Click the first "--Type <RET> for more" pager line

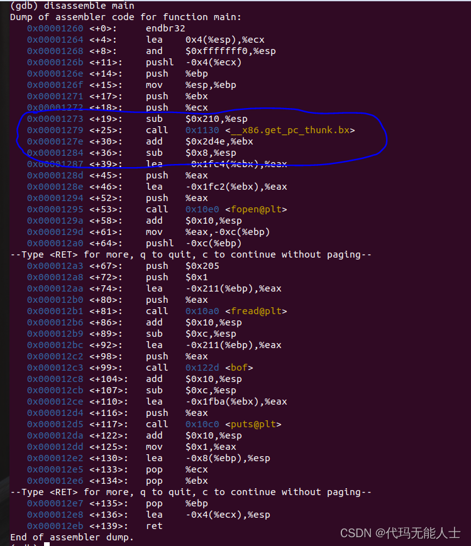click(x=191, y=254)
